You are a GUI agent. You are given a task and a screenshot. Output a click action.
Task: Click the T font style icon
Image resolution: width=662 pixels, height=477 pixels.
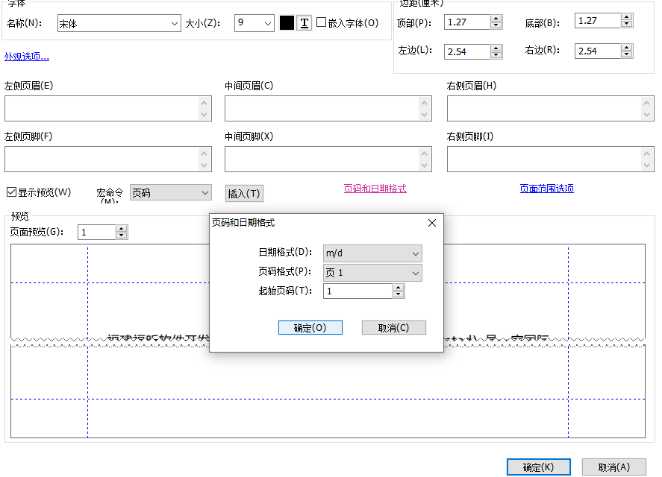coord(304,22)
